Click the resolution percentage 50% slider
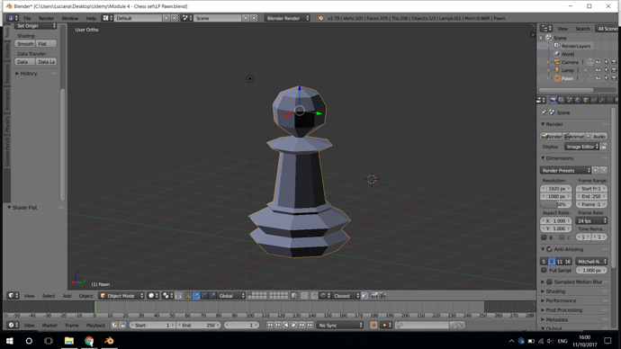 coord(555,204)
